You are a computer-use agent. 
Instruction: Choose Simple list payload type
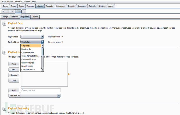click(x=31, y=46)
